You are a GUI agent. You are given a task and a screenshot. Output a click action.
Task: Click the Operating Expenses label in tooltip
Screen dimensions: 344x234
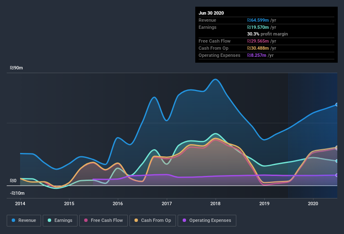[220, 55]
